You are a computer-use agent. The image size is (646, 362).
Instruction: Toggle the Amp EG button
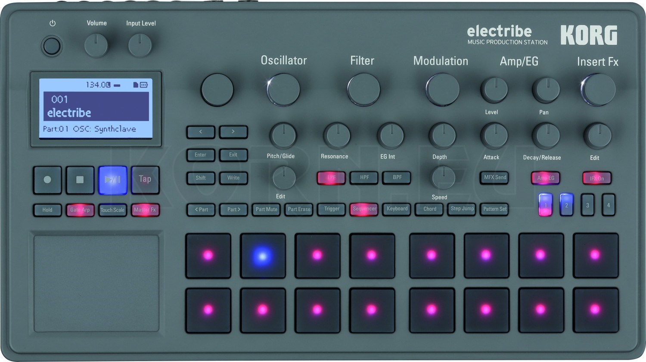[x=545, y=178]
